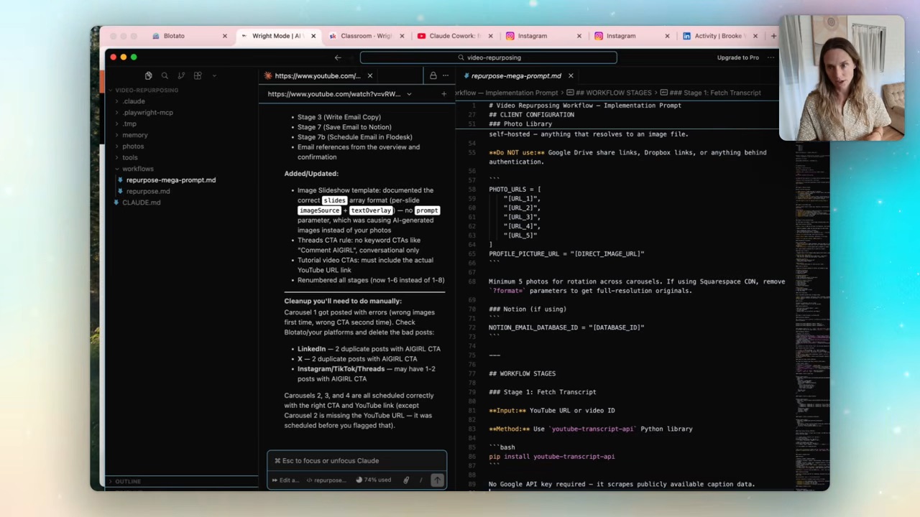The width and height of the screenshot is (920, 517).
Task: Click the lock icon in the editor group
Action: click(x=433, y=75)
